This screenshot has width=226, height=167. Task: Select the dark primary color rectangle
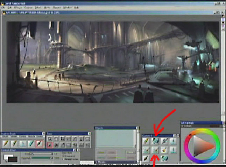click(x=13, y=159)
